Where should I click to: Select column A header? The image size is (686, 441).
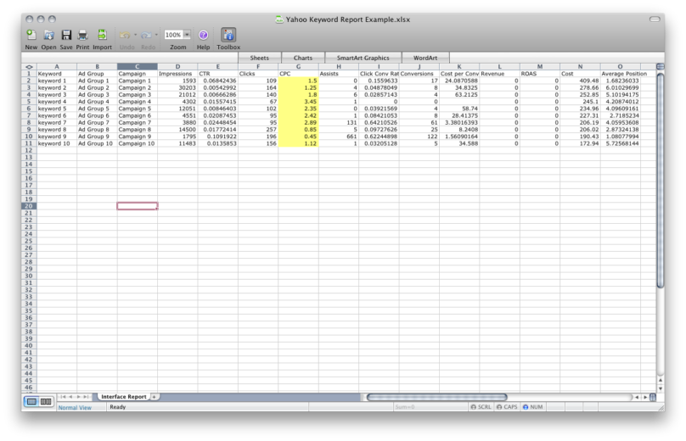pos(56,67)
